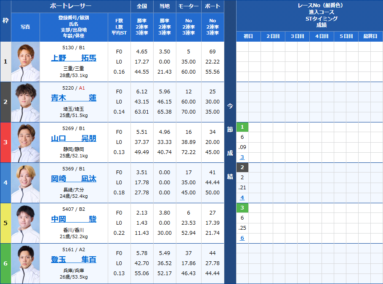Click the 最終日 column header
The height and width of the screenshot is (284, 383).
(370, 36)
